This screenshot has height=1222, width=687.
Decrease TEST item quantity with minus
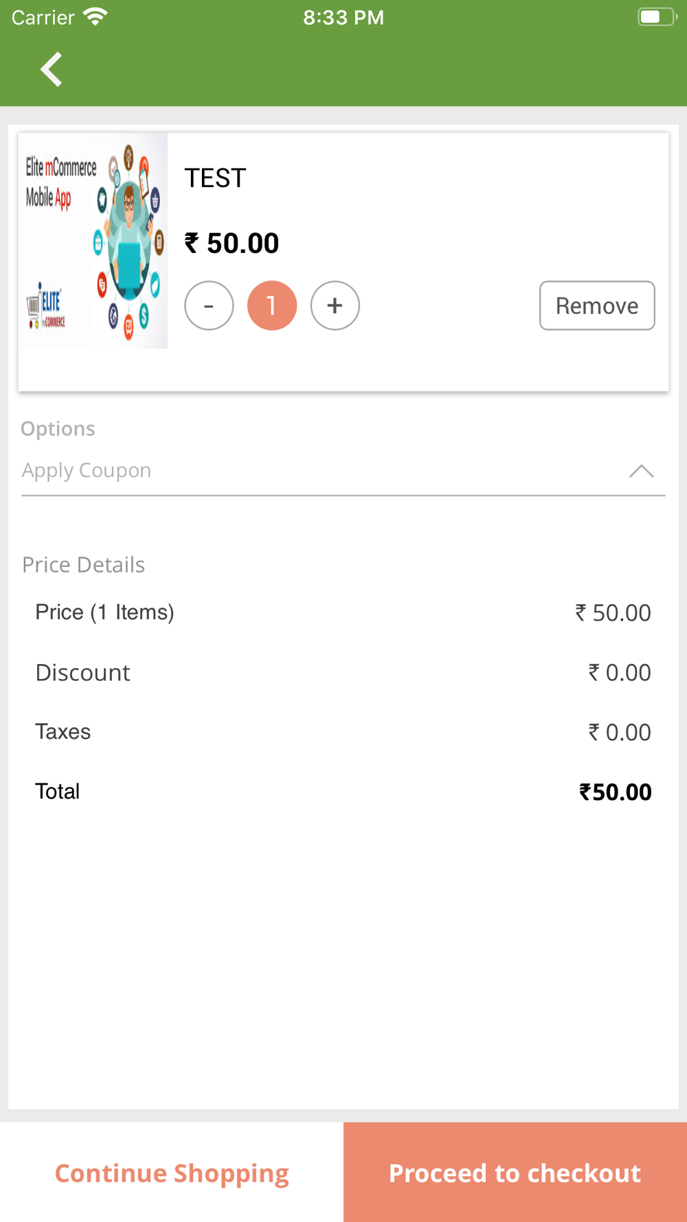click(x=209, y=306)
